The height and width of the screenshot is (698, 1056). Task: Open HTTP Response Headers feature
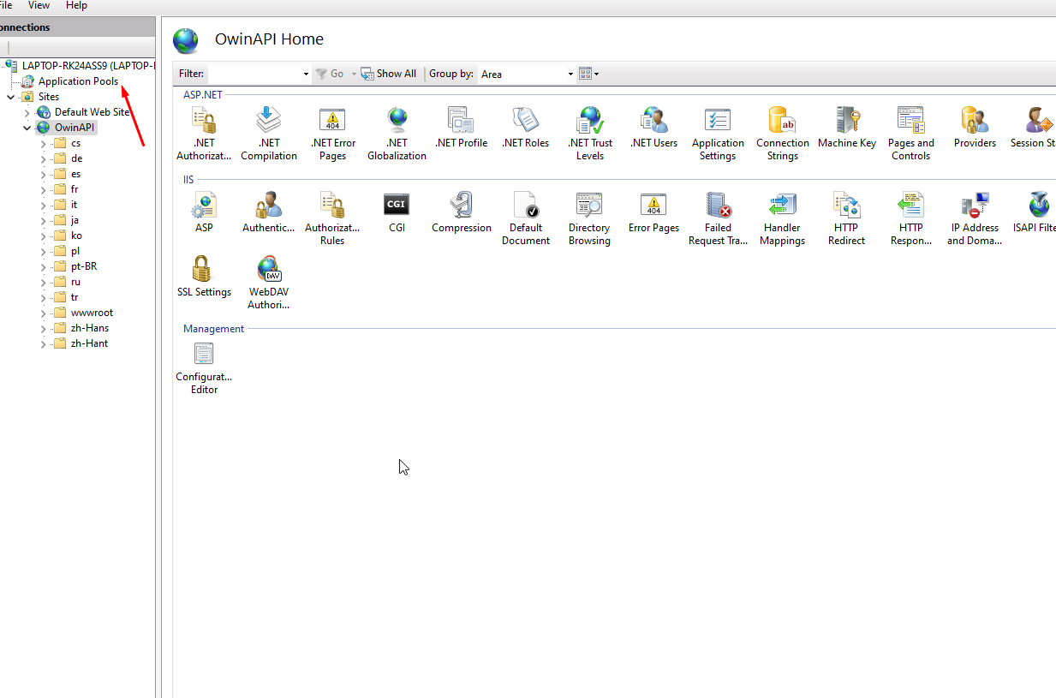(911, 218)
